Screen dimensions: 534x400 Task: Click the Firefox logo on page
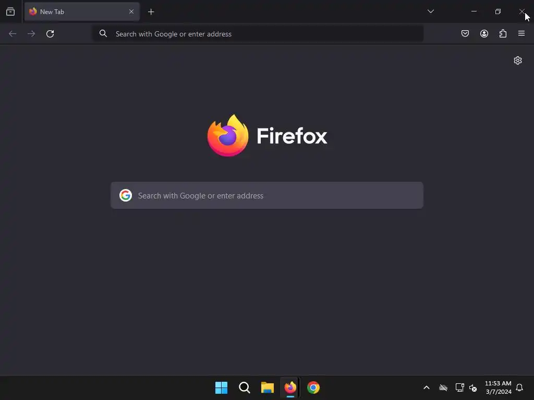pos(268,135)
